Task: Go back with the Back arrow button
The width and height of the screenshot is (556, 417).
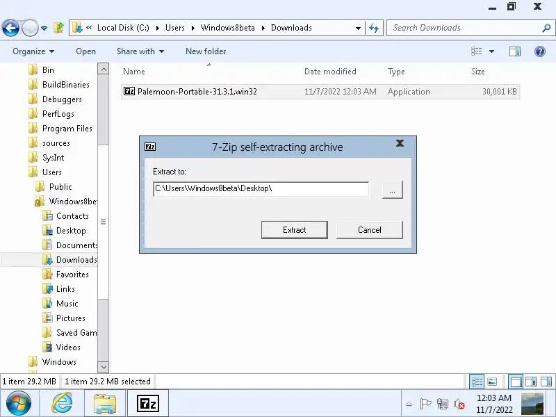Action: (10, 28)
